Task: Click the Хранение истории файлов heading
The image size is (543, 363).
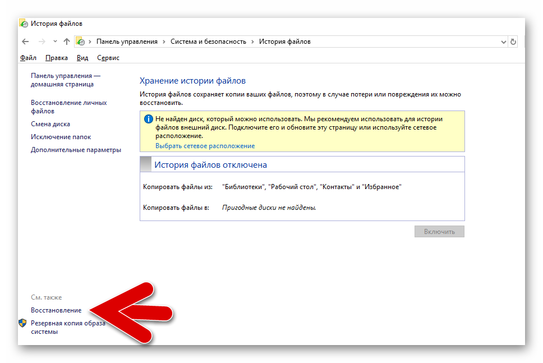Action: 192,81
